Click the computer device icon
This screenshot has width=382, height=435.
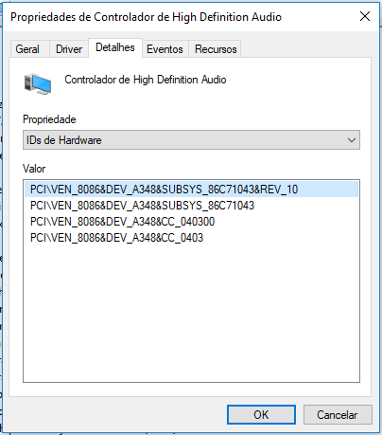[38, 83]
